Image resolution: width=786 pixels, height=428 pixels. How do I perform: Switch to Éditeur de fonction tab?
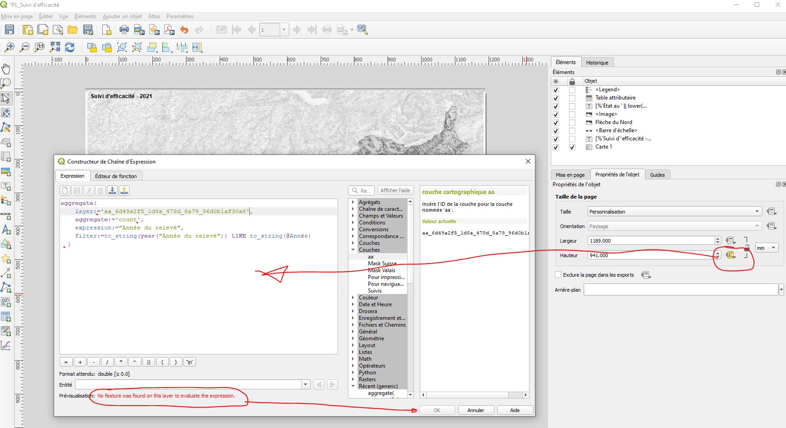(116, 176)
